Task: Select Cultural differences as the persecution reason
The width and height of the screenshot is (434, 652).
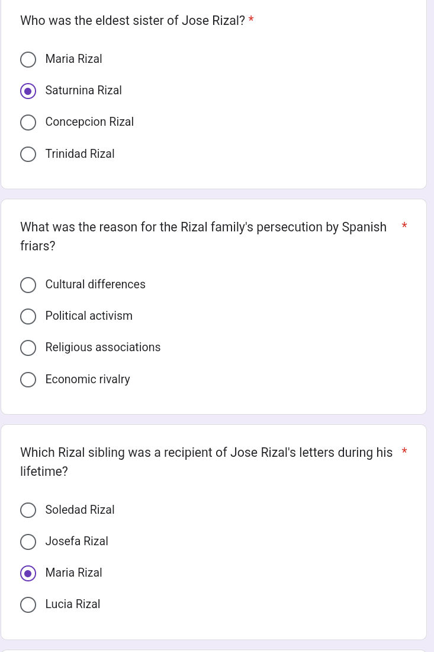Action: coord(28,285)
